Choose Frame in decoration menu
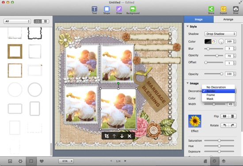 pos(218,95)
